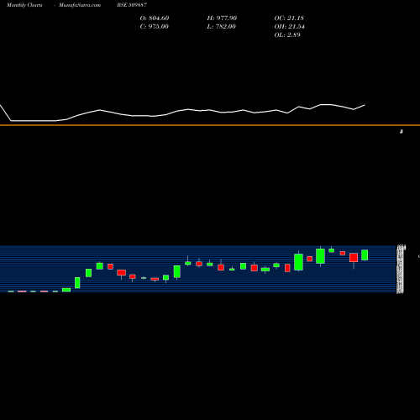Click the 'OH: 21.54' value
The height and width of the screenshot is (420, 420).
(289, 26)
